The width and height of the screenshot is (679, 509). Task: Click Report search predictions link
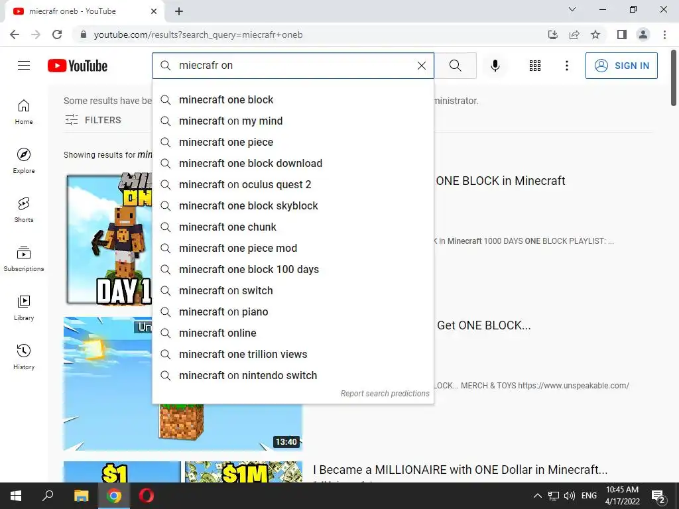click(x=385, y=394)
